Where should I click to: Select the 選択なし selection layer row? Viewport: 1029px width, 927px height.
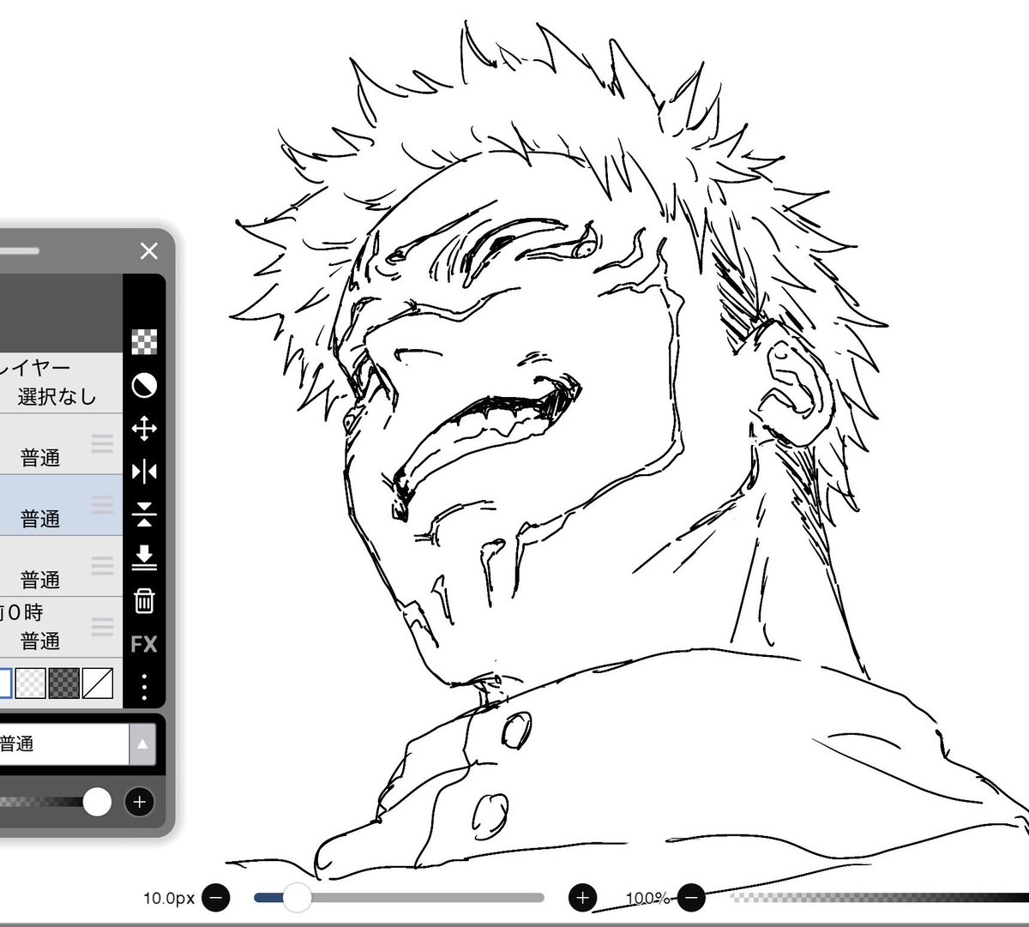pos(61,382)
